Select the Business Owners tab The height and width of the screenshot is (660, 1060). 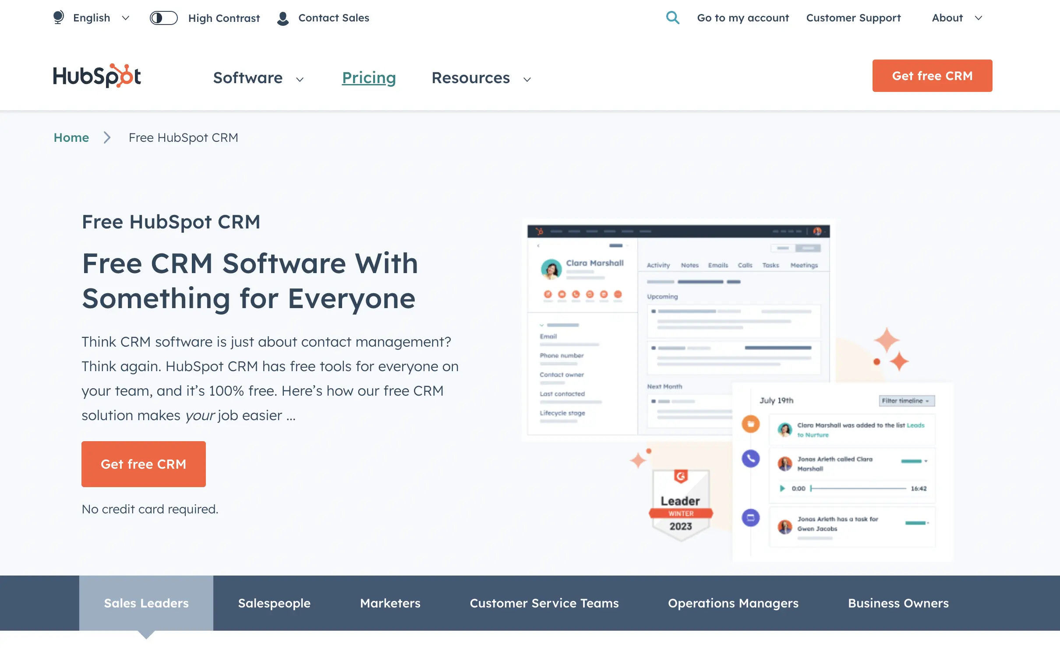[898, 603]
